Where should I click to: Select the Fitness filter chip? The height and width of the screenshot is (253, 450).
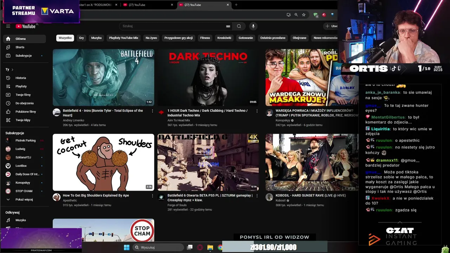(x=205, y=38)
